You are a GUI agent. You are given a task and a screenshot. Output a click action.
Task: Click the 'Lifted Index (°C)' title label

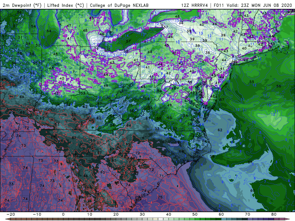pyautogui.click(x=66, y=5)
